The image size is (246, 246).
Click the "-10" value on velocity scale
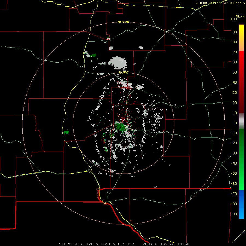coord(234,133)
